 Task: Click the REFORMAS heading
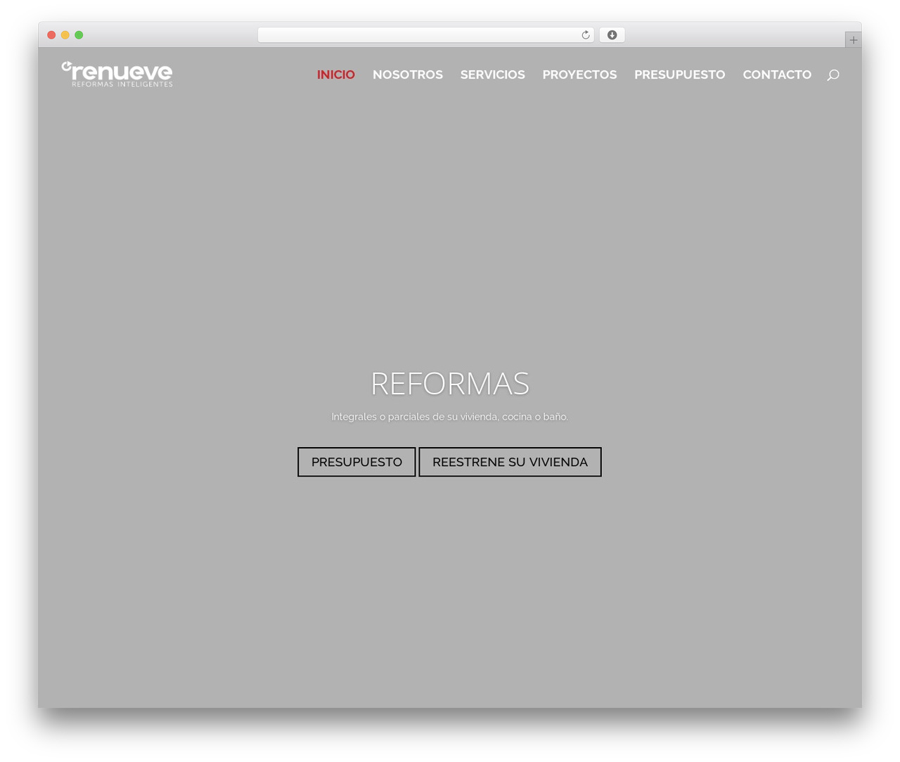tap(450, 384)
